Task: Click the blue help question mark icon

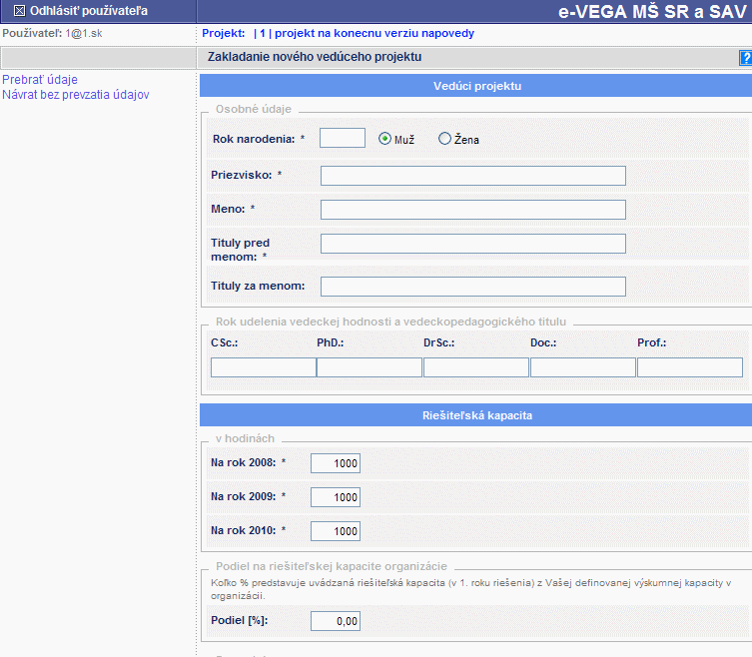Action: pos(745,58)
